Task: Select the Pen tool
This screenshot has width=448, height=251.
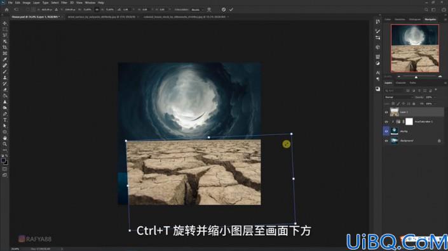Action: [x=4, y=113]
